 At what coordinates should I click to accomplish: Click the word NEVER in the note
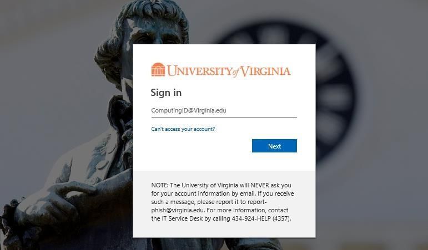coord(260,185)
